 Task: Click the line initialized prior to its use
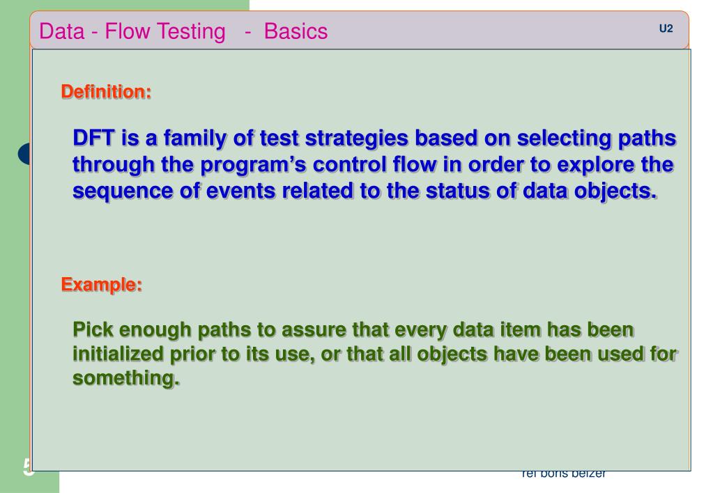[x=375, y=354]
